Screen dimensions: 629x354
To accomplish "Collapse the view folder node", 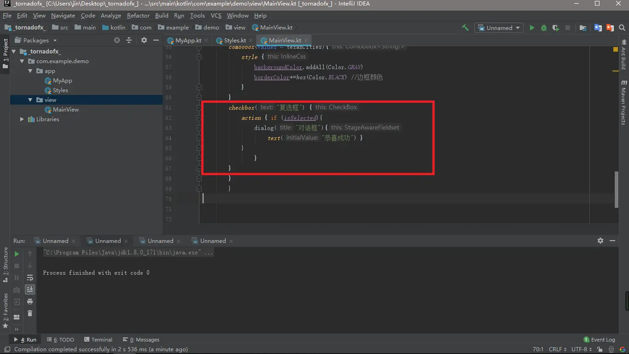I will tap(30, 100).
